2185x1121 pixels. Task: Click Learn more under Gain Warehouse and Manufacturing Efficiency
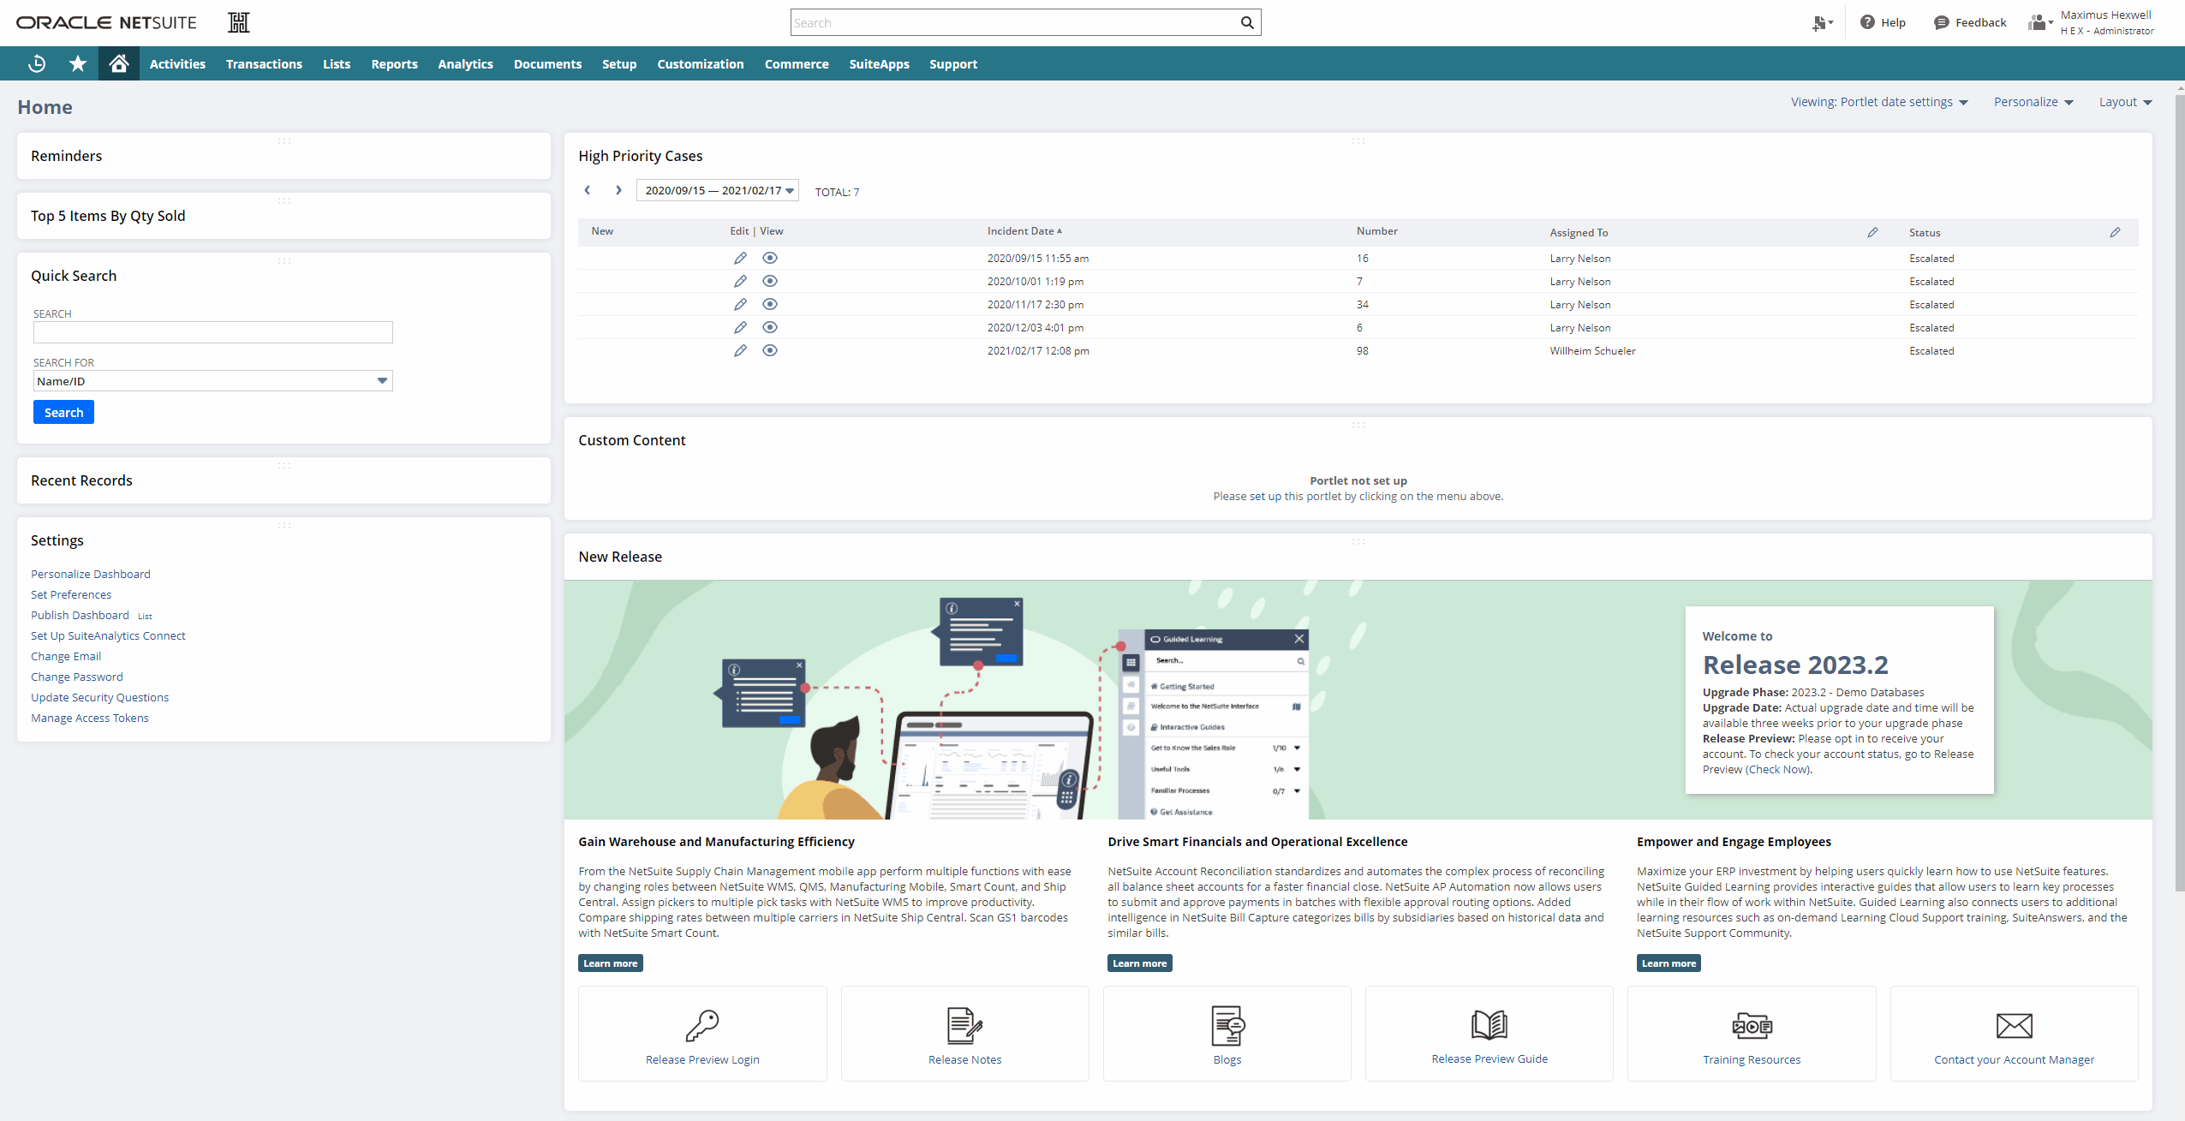[x=611, y=963]
